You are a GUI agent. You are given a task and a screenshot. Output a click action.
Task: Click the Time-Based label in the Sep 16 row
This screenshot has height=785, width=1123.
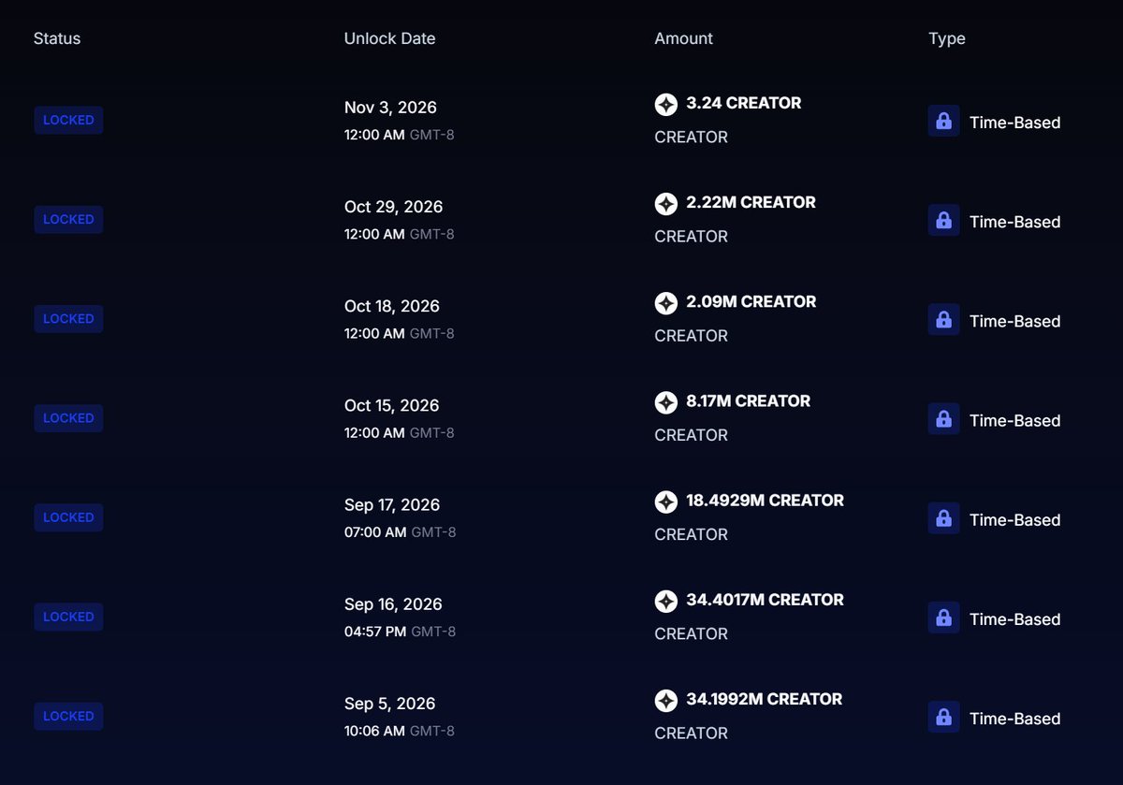pos(1014,619)
